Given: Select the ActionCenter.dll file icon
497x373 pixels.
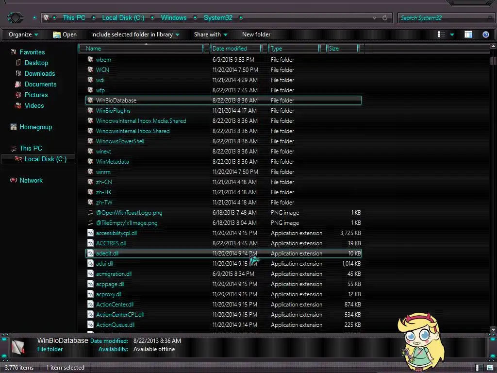Looking at the screenshot, I should (90, 304).
